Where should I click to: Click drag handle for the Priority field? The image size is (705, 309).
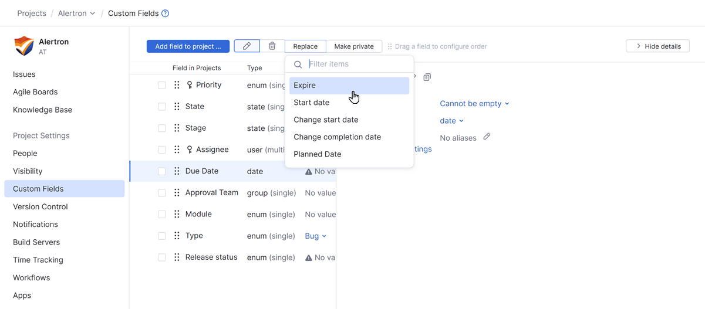(x=177, y=85)
